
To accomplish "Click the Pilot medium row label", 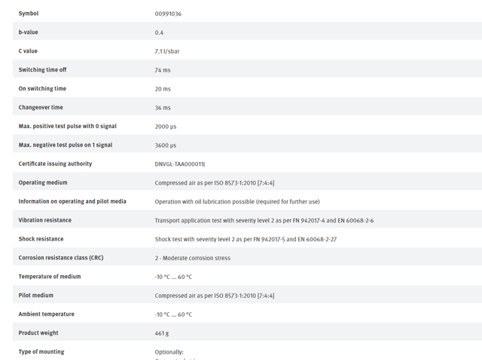I will [35, 295].
